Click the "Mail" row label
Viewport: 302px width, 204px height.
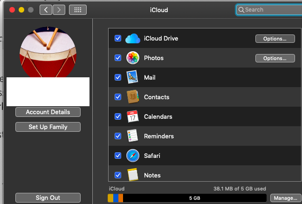150,77
